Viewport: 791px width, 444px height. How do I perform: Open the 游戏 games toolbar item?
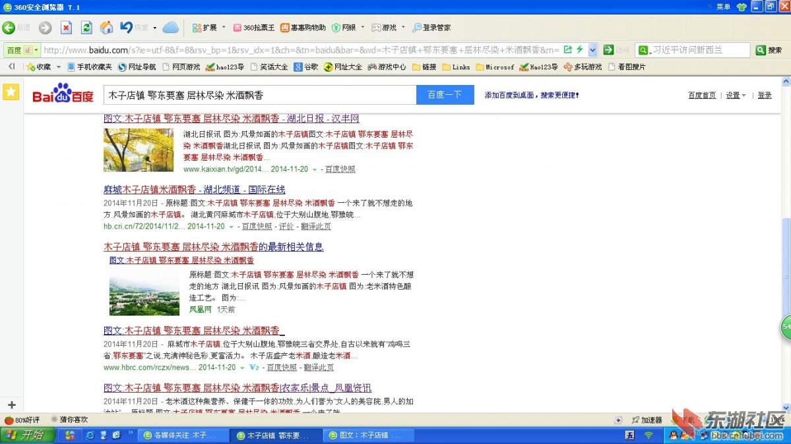(385, 28)
